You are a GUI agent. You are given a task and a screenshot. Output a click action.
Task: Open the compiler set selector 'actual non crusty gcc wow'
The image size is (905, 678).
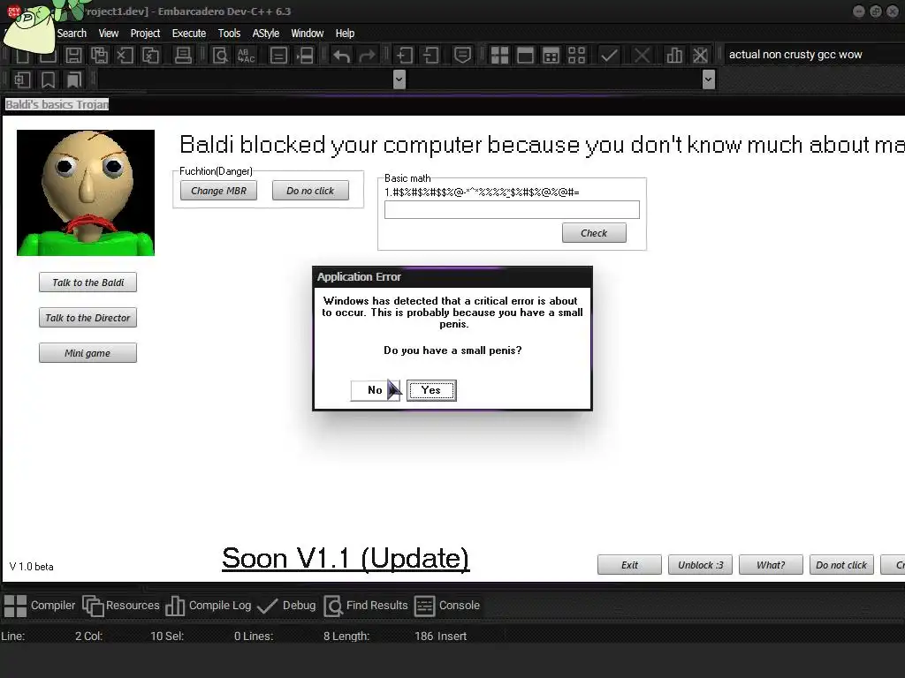814,54
